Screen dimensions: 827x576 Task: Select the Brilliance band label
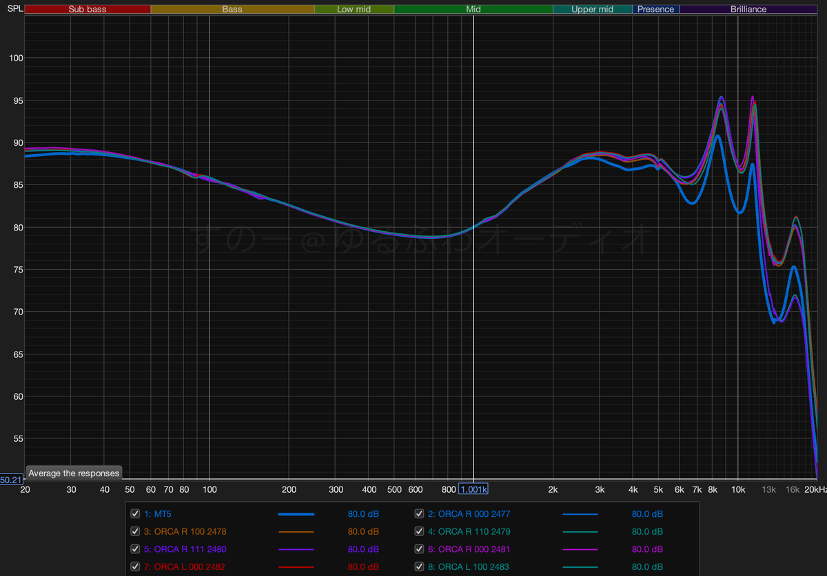point(748,10)
